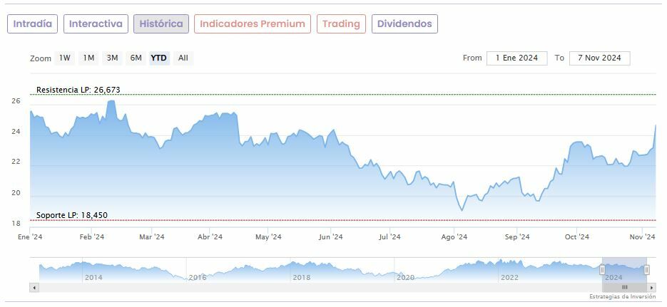
Task: Click the navigator's right range handle
Action: click(647, 270)
